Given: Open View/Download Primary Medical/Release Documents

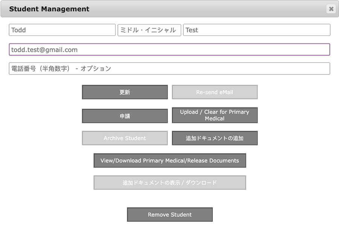Looking at the screenshot, I should click(x=169, y=161).
